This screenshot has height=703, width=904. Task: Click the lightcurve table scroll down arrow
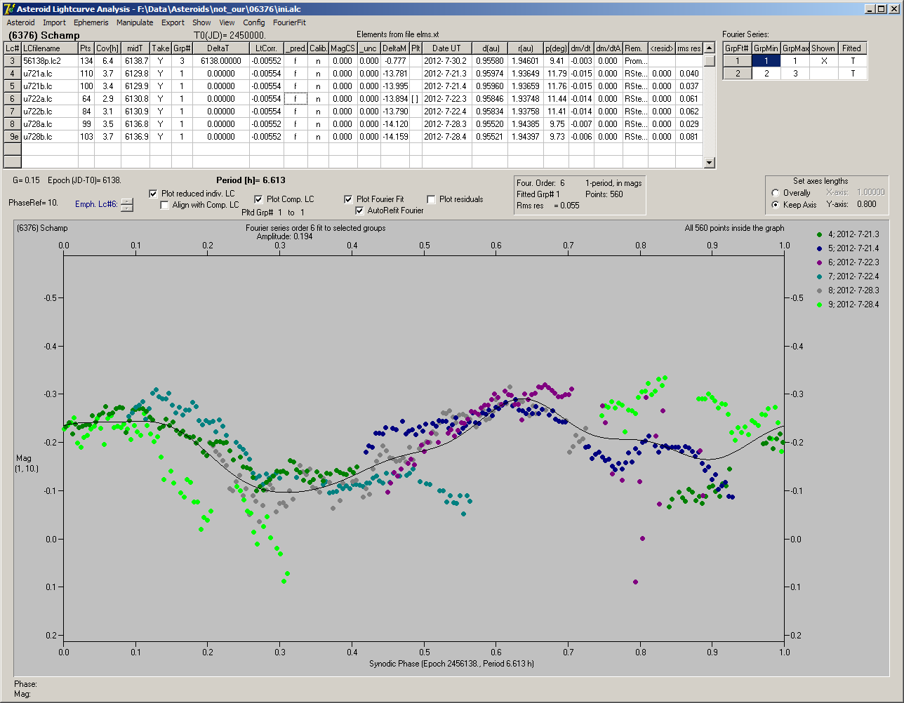click(710, 163)
